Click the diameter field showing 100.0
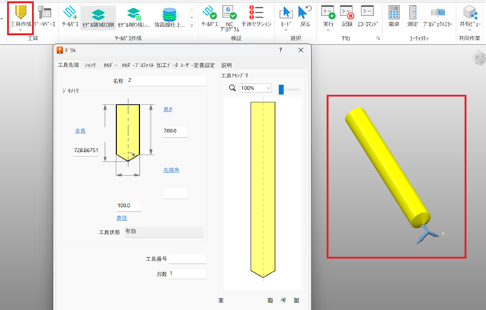486x310 pixels. [x=129, y=206]
